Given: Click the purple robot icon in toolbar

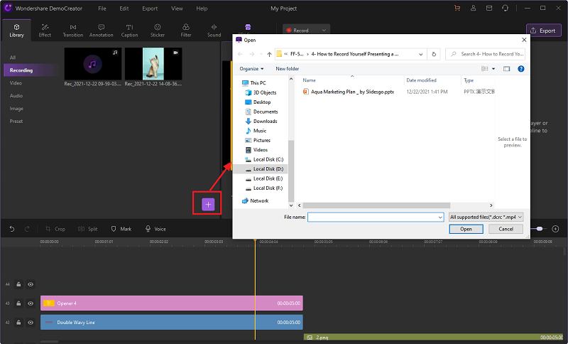Looking at the screenshot, I should 248,27.
